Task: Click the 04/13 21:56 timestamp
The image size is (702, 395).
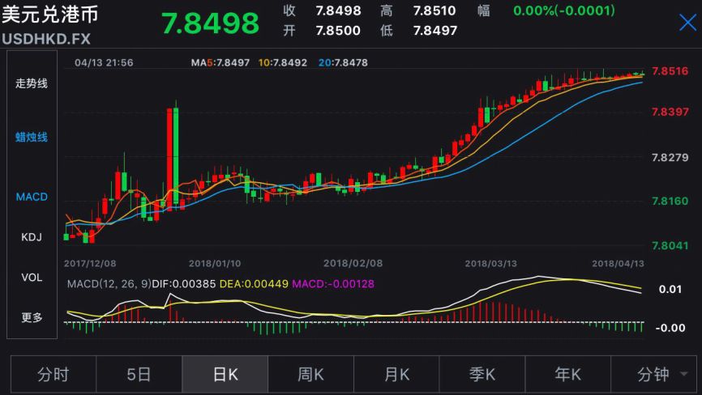Action: click(104, 62)
